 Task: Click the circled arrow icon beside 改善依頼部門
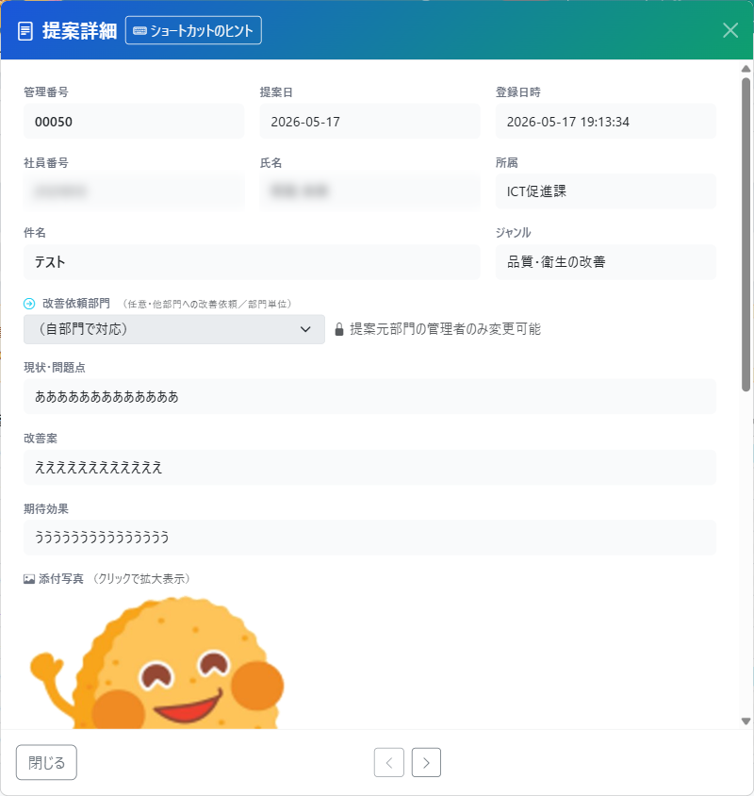[29, 304]
